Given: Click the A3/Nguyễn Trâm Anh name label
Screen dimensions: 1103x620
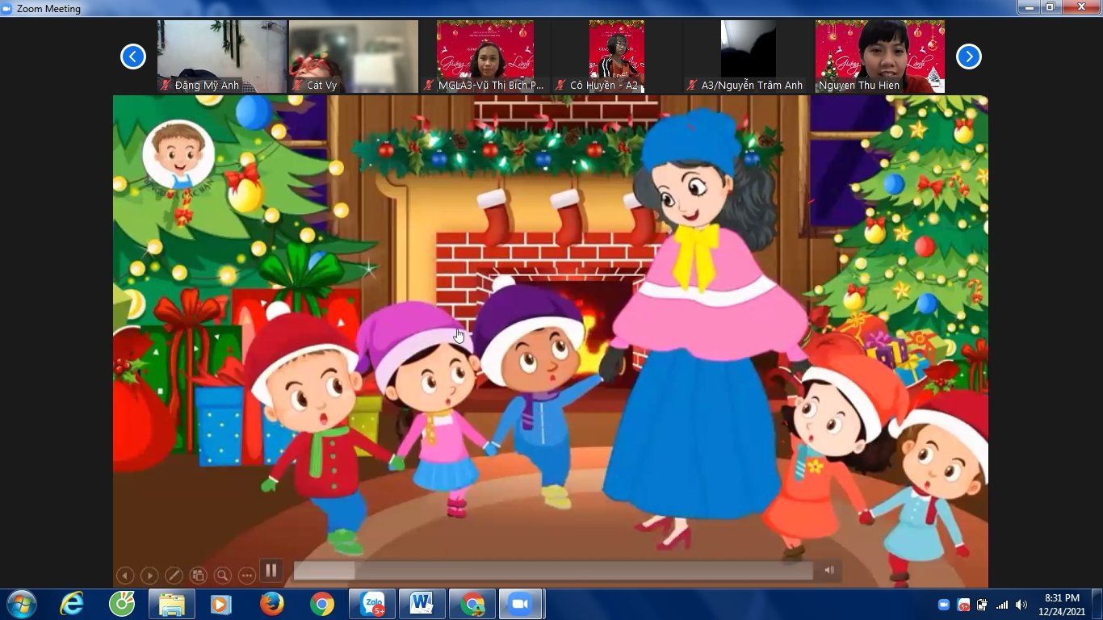Looking at the screenshot, I should click(x=751, y=86).
